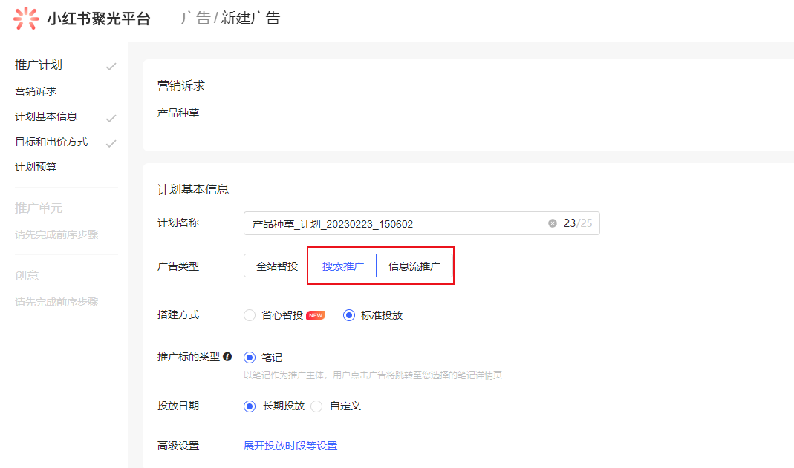Click the NEW badge beside 省心智投

coord(316,315)
